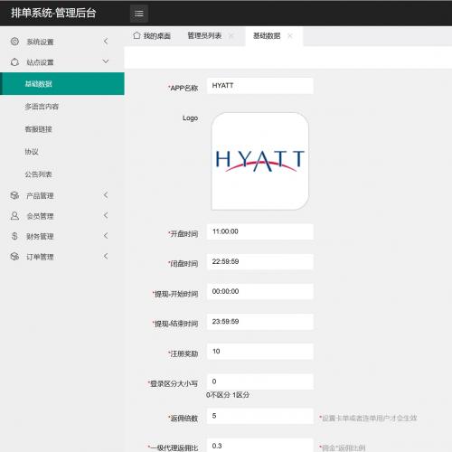Close the 基础数据 tab
The height and width of the screenshot is (452, 452).
[x=290, y=36]
